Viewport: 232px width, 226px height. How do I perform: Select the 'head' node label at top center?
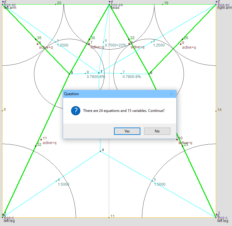[x=115, y=8]
